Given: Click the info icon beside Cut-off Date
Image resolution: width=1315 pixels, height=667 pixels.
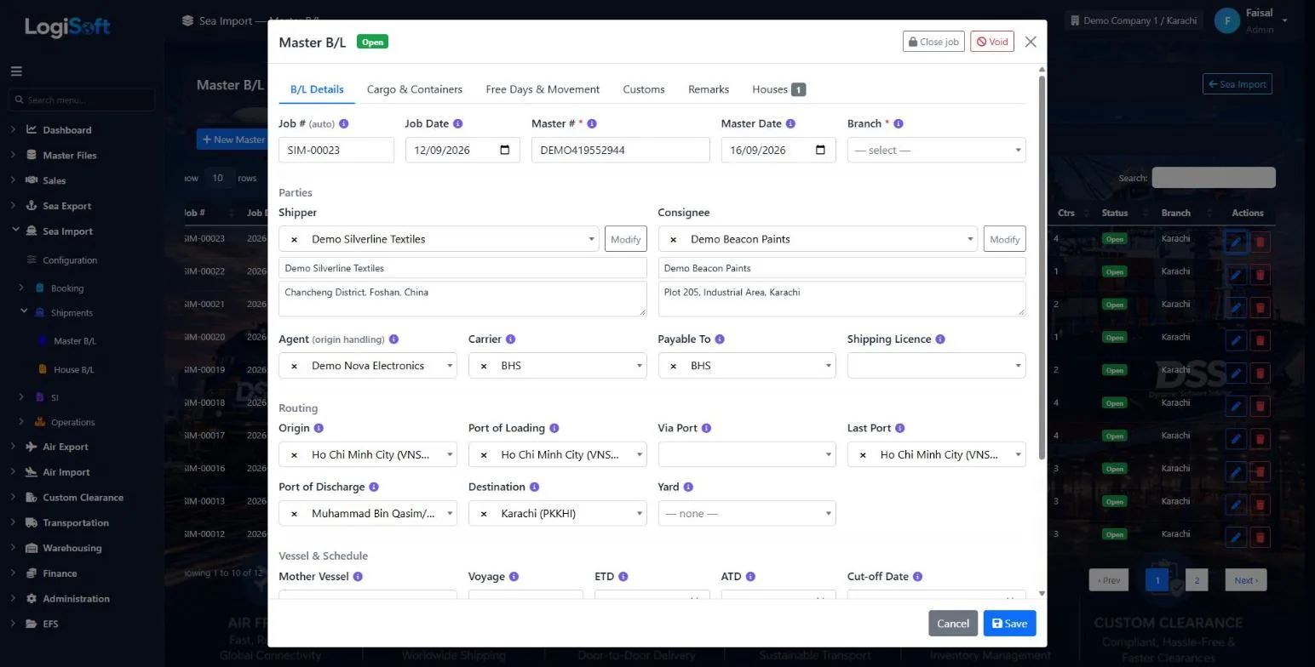Looking at the screenshot, I should [917, 577].
